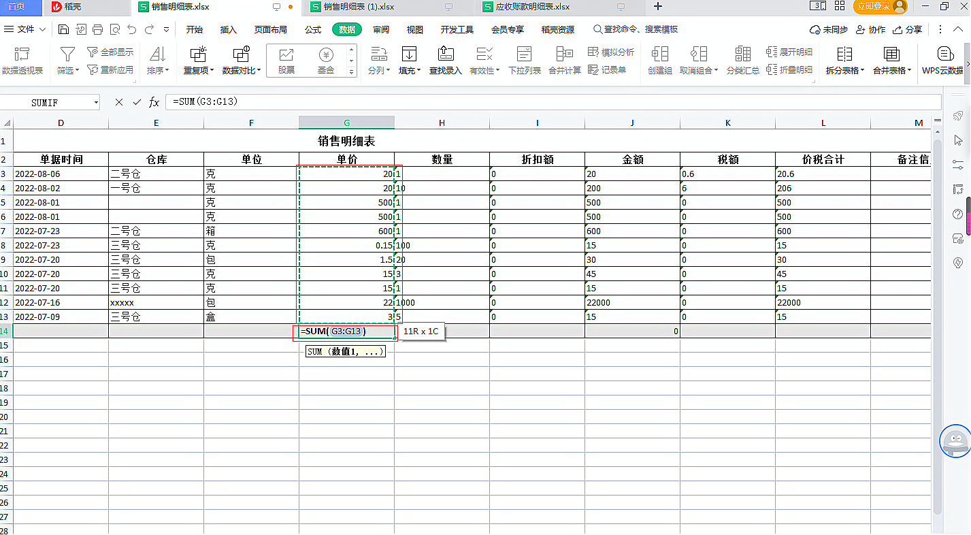
Task: Open 查找录入 lookup entry tool
Action: pos(445,61)
